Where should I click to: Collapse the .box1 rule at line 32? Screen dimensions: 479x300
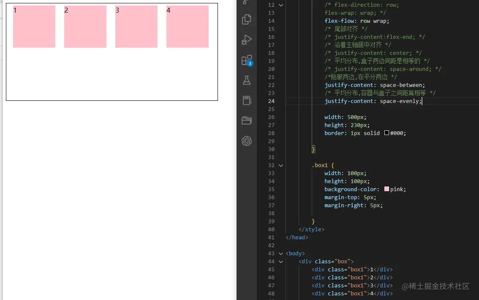281,165
